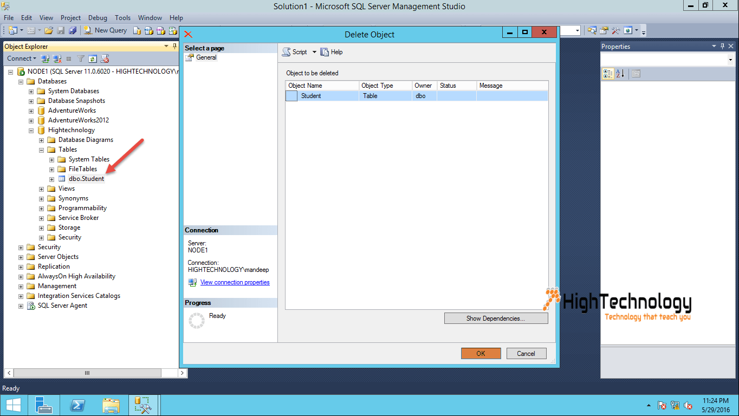This screenshot has height=416, width=739.
Task: Select the Student row checkbox area
Action: click(x=291, y=95)
